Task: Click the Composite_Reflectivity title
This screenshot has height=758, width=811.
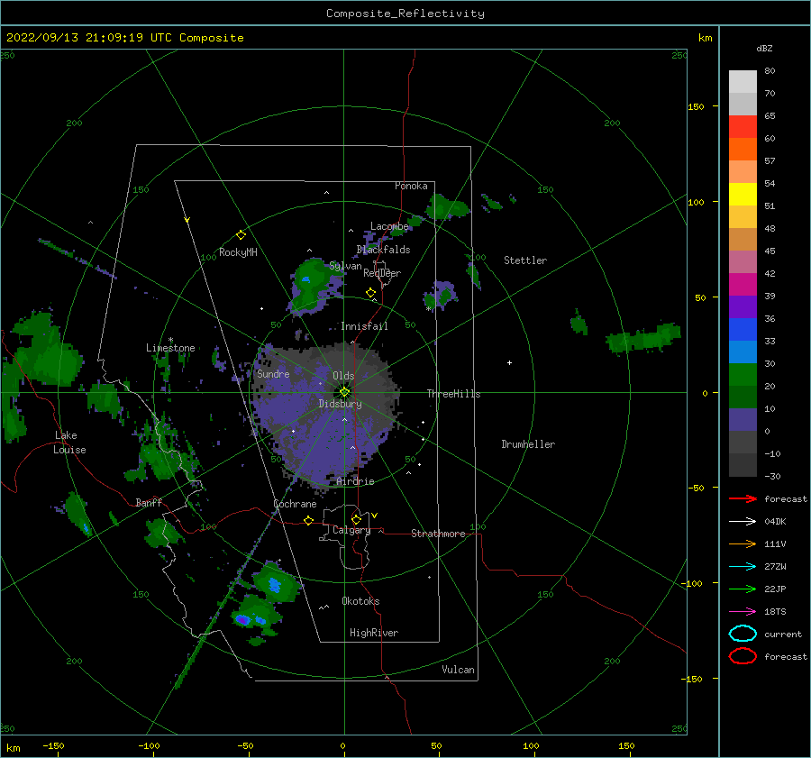Action: [x=405, y=14]
